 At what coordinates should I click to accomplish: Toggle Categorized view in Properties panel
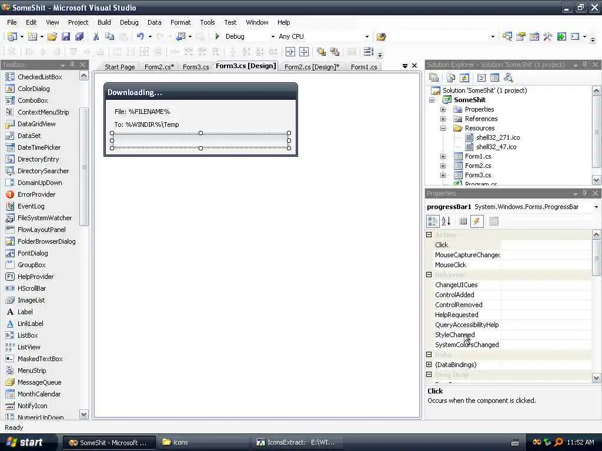(433, 221)
